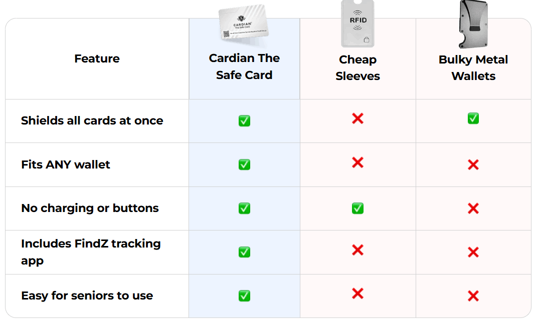Click the Bulky Metal Wallets column heading

click(x=473, y=68)
